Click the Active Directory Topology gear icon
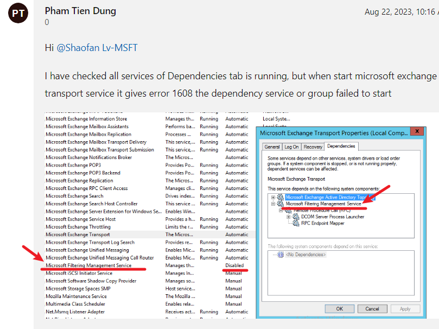The height and width of the screenshot is (329, 439). (280, 198)
